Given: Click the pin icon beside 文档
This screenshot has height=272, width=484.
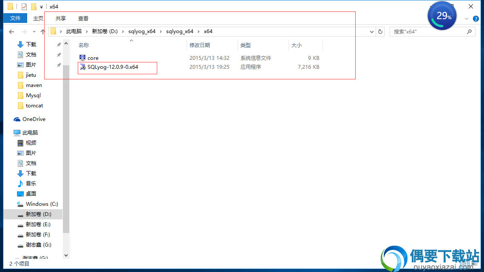Looking at the screenshot, I should tap(59, 55).
